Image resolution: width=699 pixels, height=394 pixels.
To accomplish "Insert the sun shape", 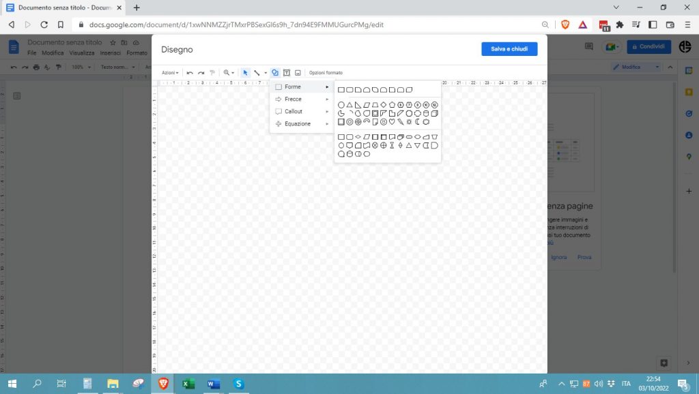I will tap(409, 122).
